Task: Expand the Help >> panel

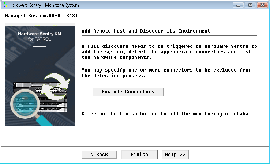Action: click(175, 155)
